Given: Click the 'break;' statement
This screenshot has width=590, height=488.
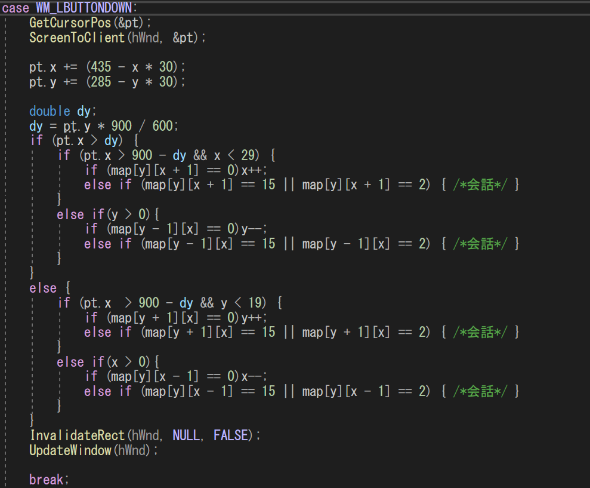Looking at the screenshot, I should coord(49,480).
